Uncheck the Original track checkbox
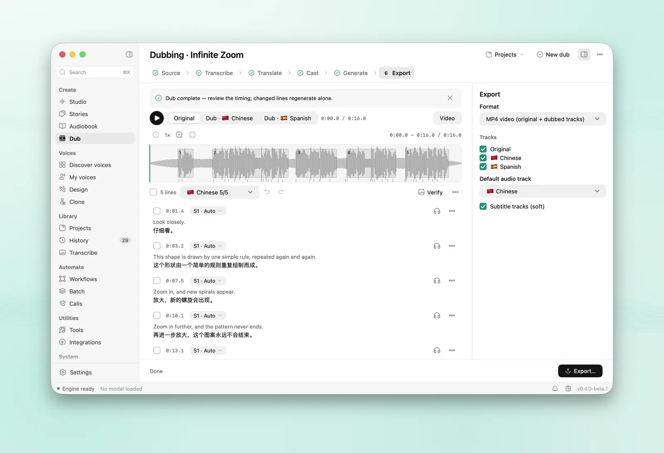This screenshot has height=453, width=664. click(x=483, y=149)
